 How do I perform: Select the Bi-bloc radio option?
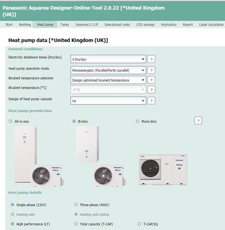pyautogui.click(x=74, y=121)
